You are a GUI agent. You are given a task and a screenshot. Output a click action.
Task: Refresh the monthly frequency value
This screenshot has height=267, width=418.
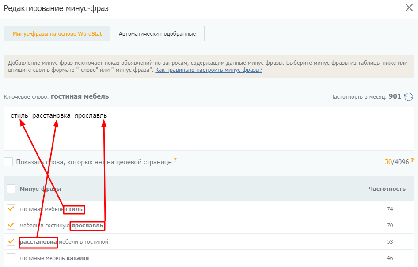click(409, 97)
